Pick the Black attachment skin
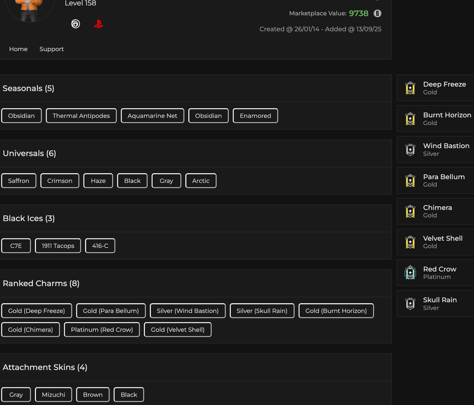Viewport: 474px width, 405px height. click(129, 394)
